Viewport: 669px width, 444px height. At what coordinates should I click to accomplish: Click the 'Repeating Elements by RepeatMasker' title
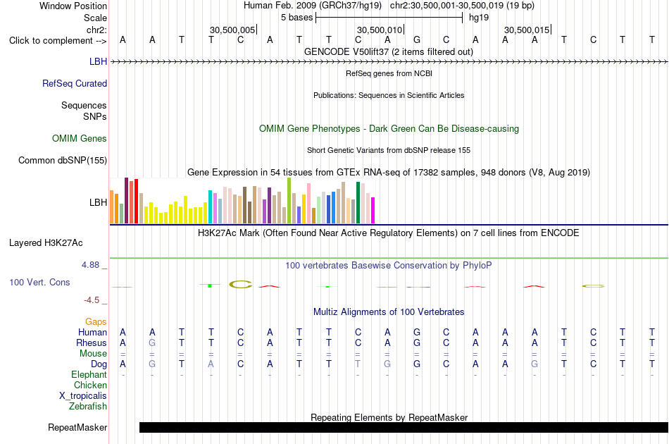pos(389,417)
